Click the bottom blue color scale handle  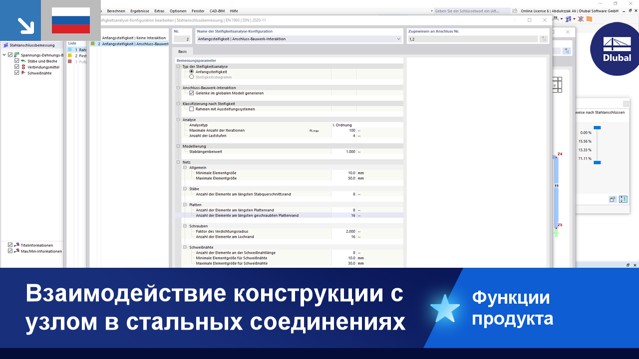click(597, 163)
